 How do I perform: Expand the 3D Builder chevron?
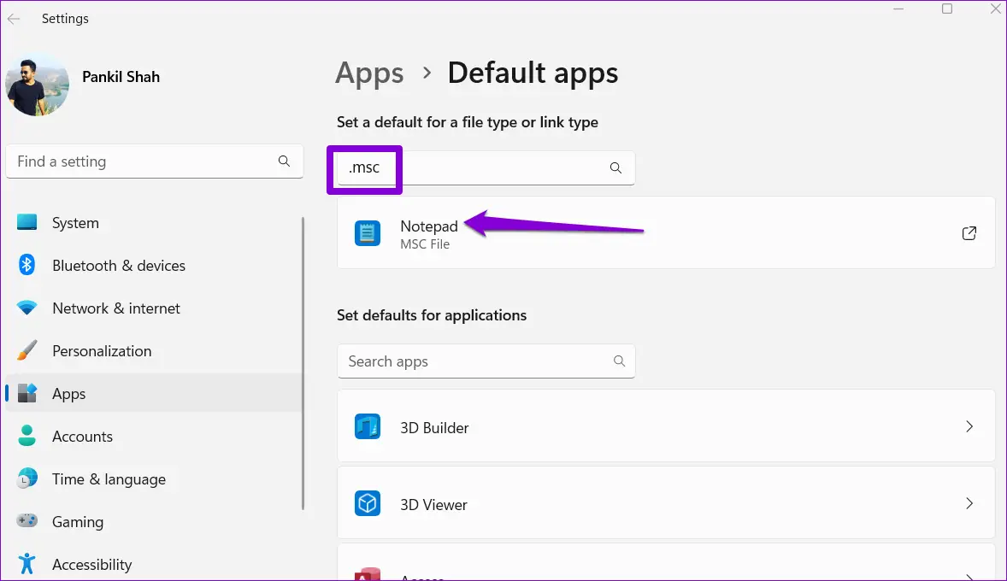pos(969,427)
